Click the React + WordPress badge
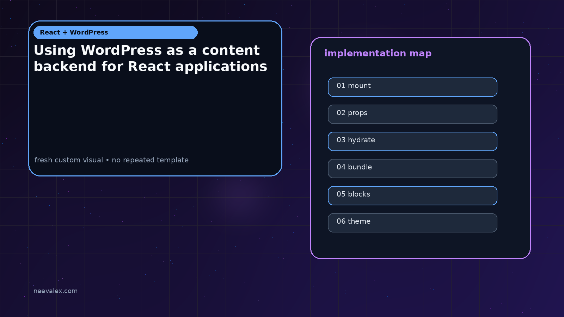 tap(116, 32)
